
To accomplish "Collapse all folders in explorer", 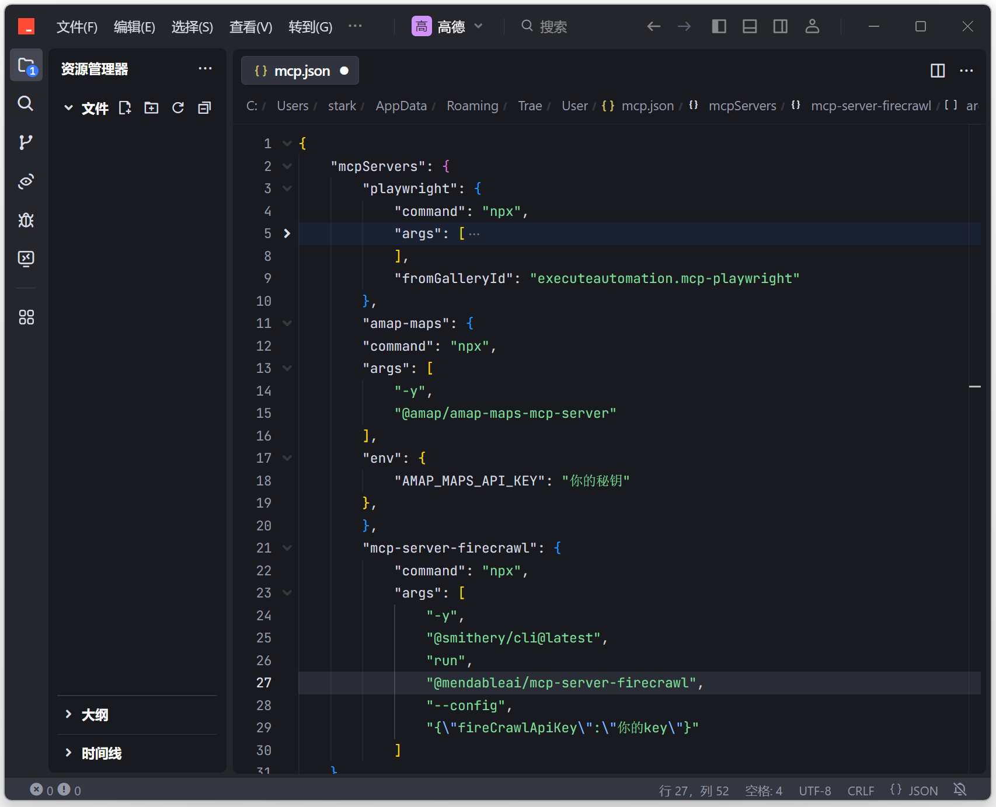I will (204, 108).
